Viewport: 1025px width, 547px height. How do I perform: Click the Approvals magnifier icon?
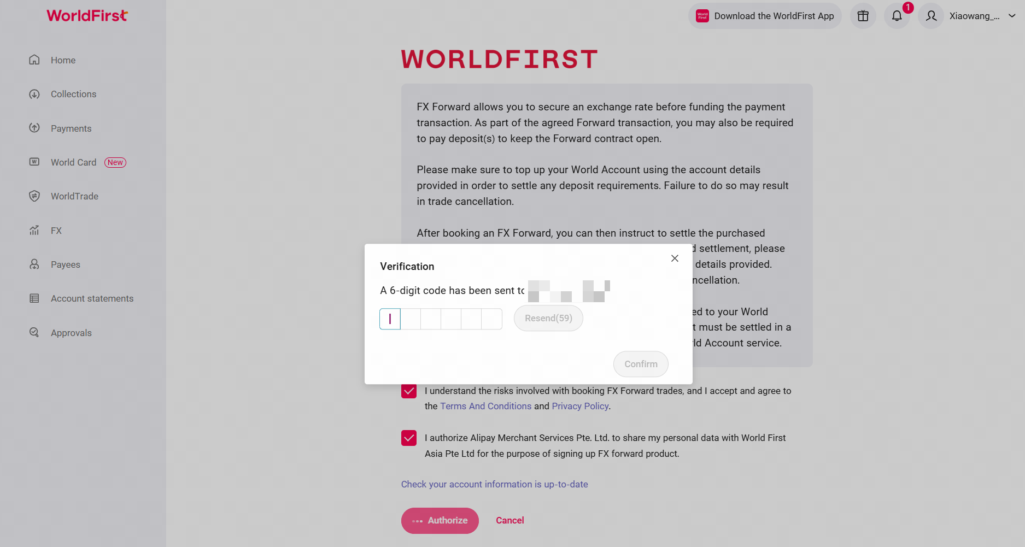(34, 332)
